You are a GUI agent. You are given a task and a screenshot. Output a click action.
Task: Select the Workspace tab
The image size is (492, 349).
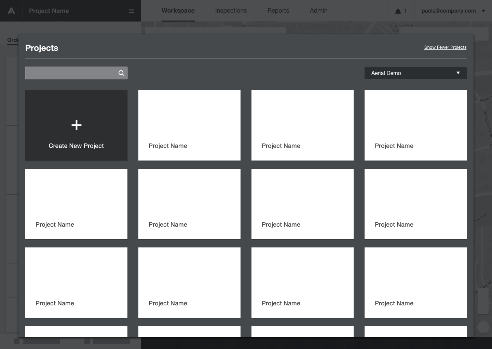click(x=178, y=11)
